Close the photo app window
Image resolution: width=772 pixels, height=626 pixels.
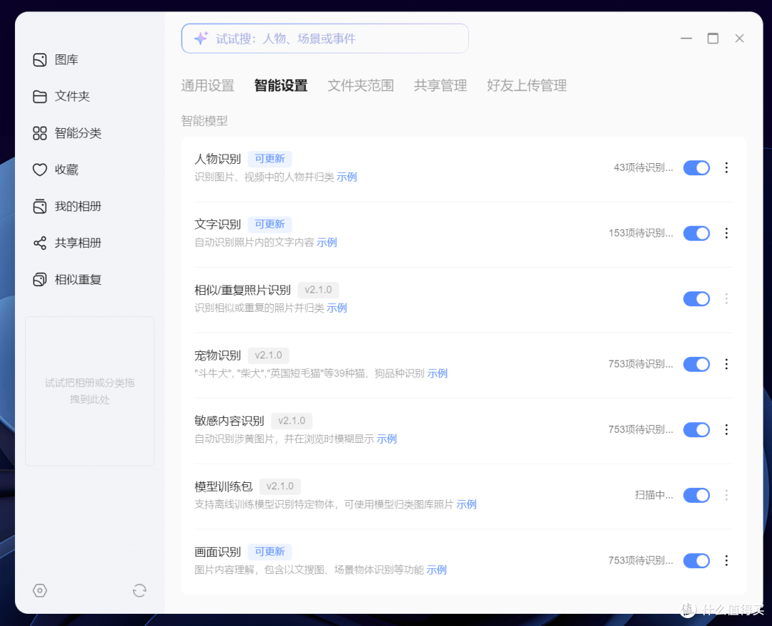(740, 39)
